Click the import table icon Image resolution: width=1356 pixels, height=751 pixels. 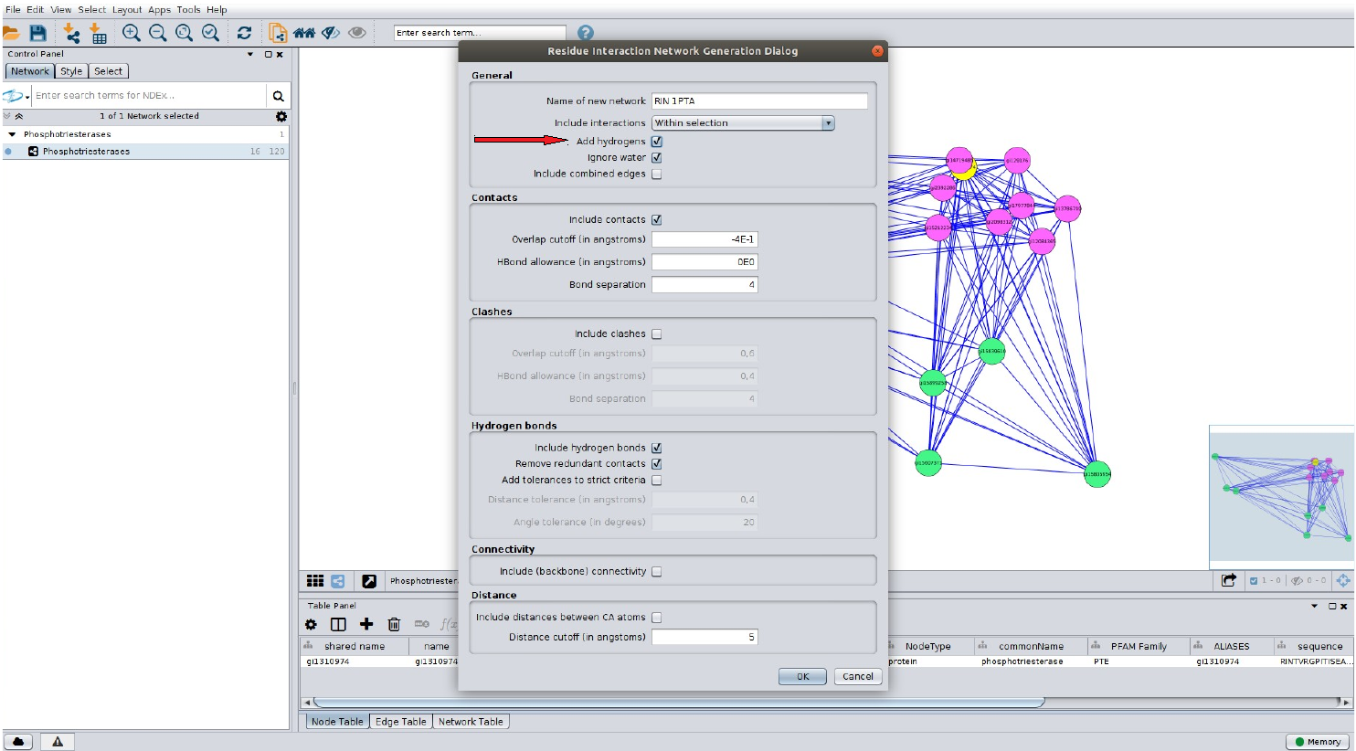tap(98, 33)
